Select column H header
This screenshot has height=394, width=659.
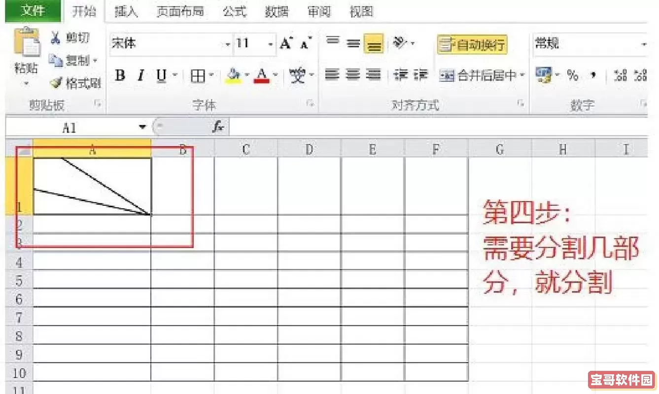pyautogui.click(x=563, y=149)
